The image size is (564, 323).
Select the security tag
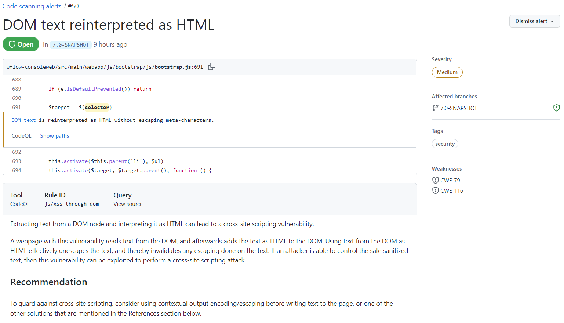point(445,144)
